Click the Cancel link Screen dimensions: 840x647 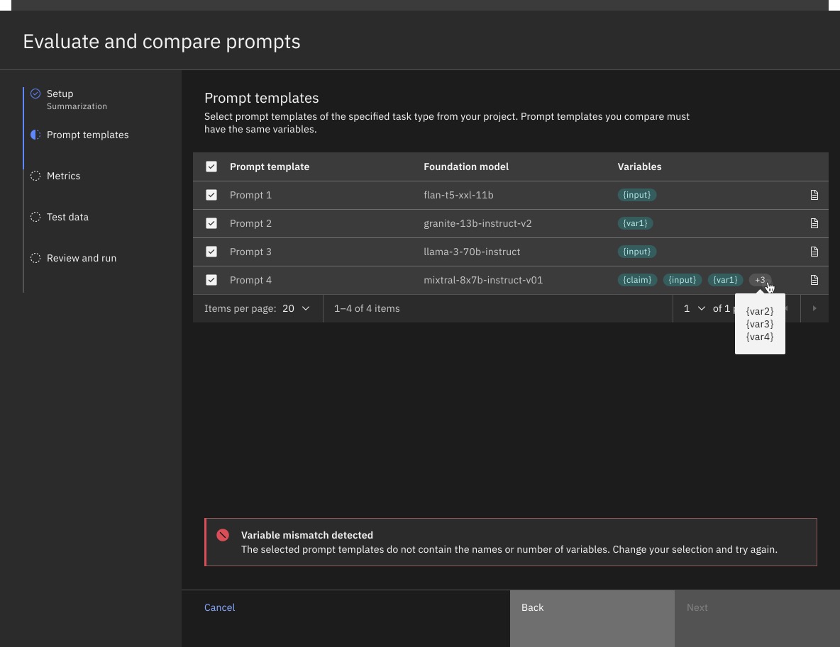click(x=220, y=607)
